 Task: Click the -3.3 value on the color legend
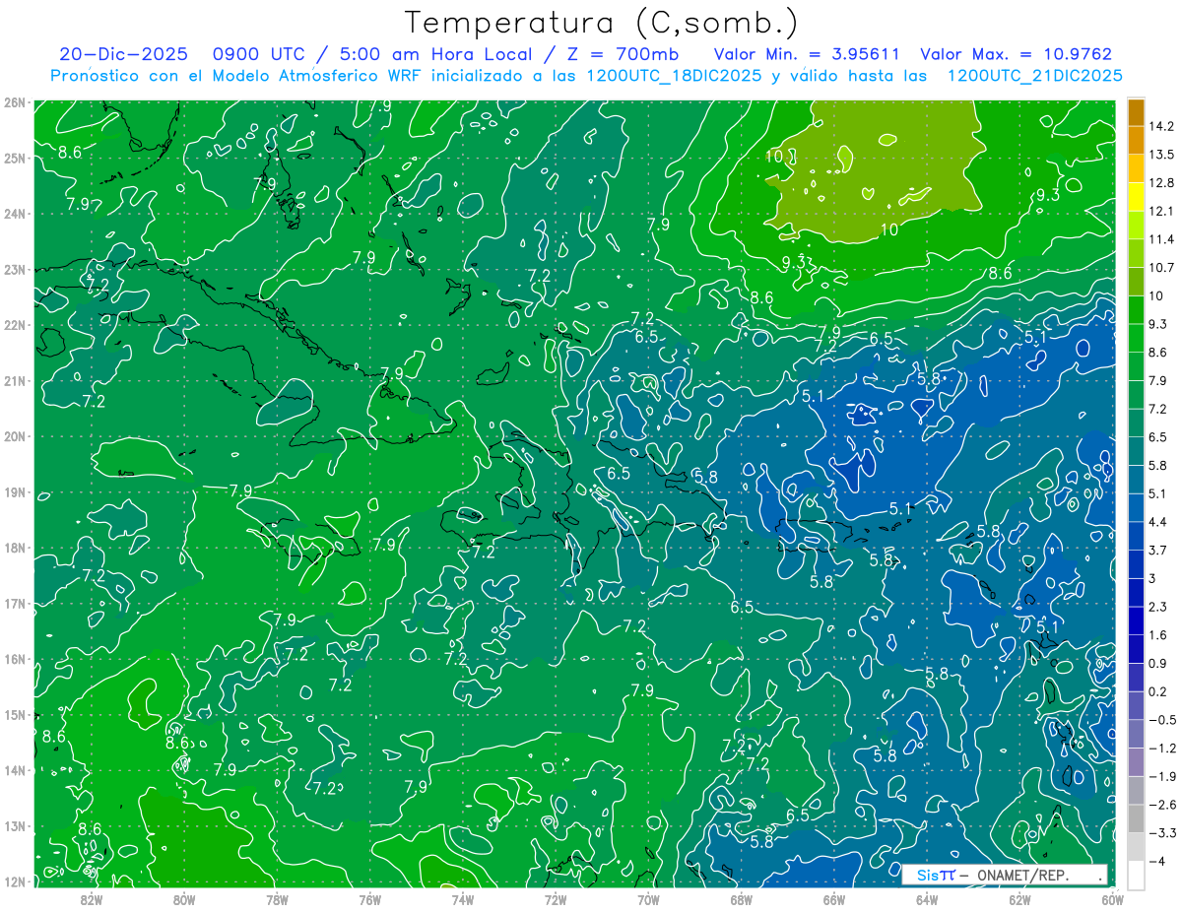[1162, 833]
